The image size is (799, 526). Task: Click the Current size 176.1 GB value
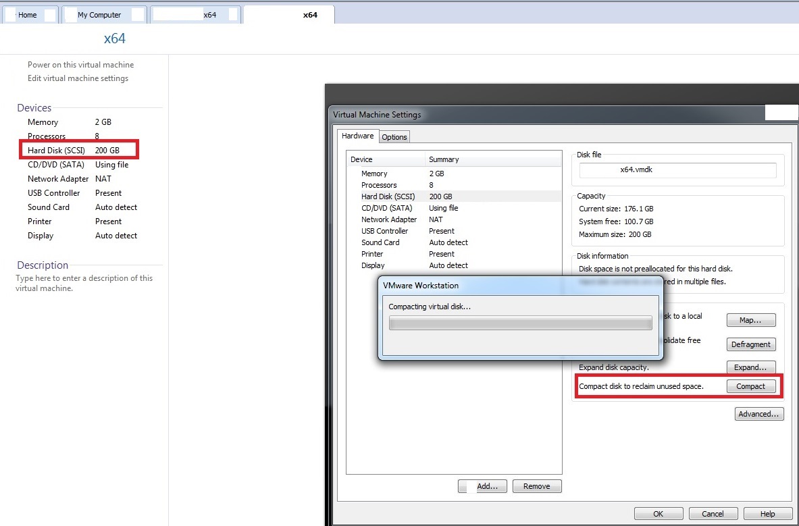click(x=638, y=209)
